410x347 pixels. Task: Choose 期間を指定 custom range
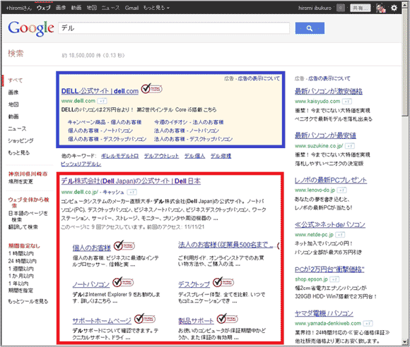(20, 291)
